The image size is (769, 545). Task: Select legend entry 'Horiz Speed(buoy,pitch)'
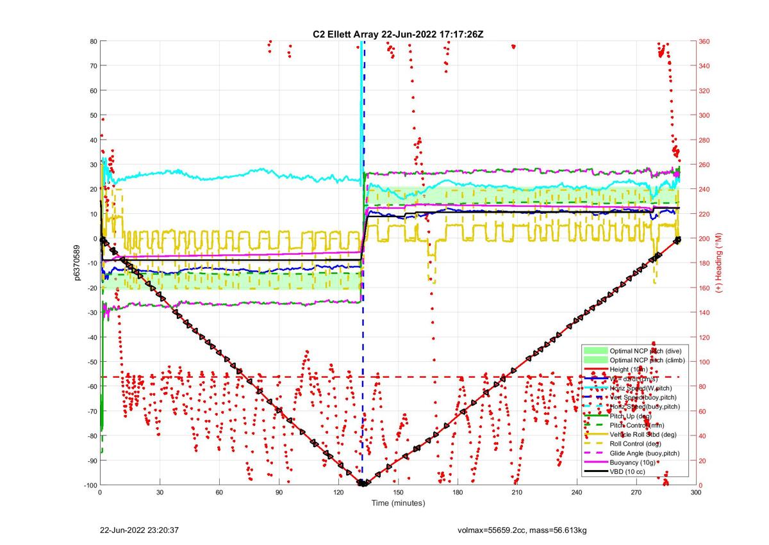coord(645,407)
